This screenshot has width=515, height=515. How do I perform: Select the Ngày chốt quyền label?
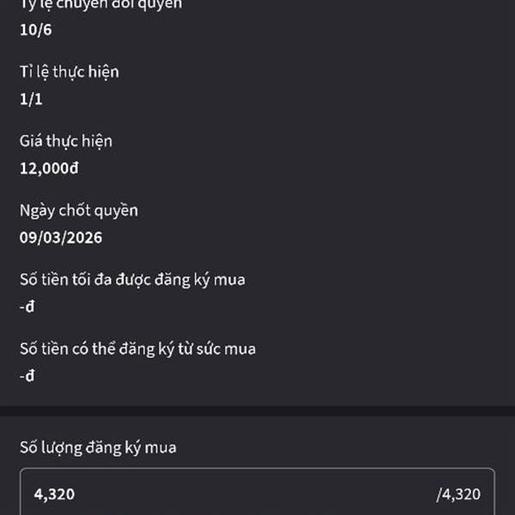coord(79,210)
